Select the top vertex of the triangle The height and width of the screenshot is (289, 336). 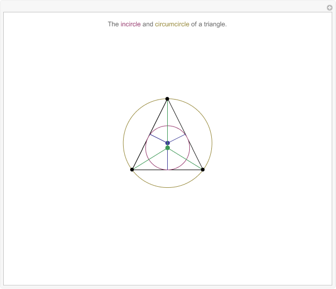point(167,99)
